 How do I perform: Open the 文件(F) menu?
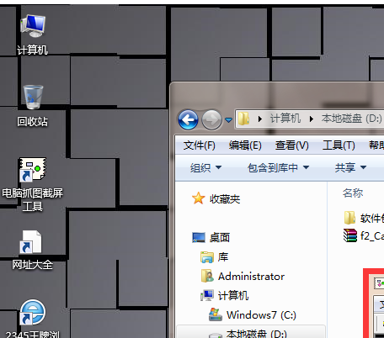click(x=200, y=145)
